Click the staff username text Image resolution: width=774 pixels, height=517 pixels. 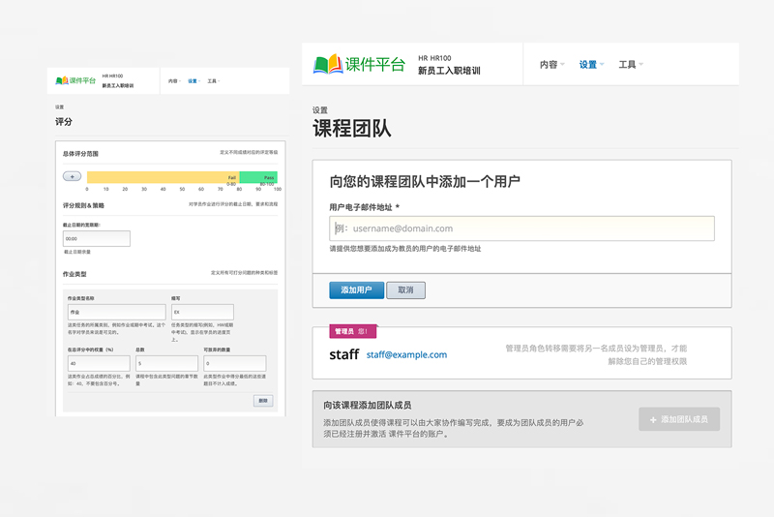[x=344, y=354]
